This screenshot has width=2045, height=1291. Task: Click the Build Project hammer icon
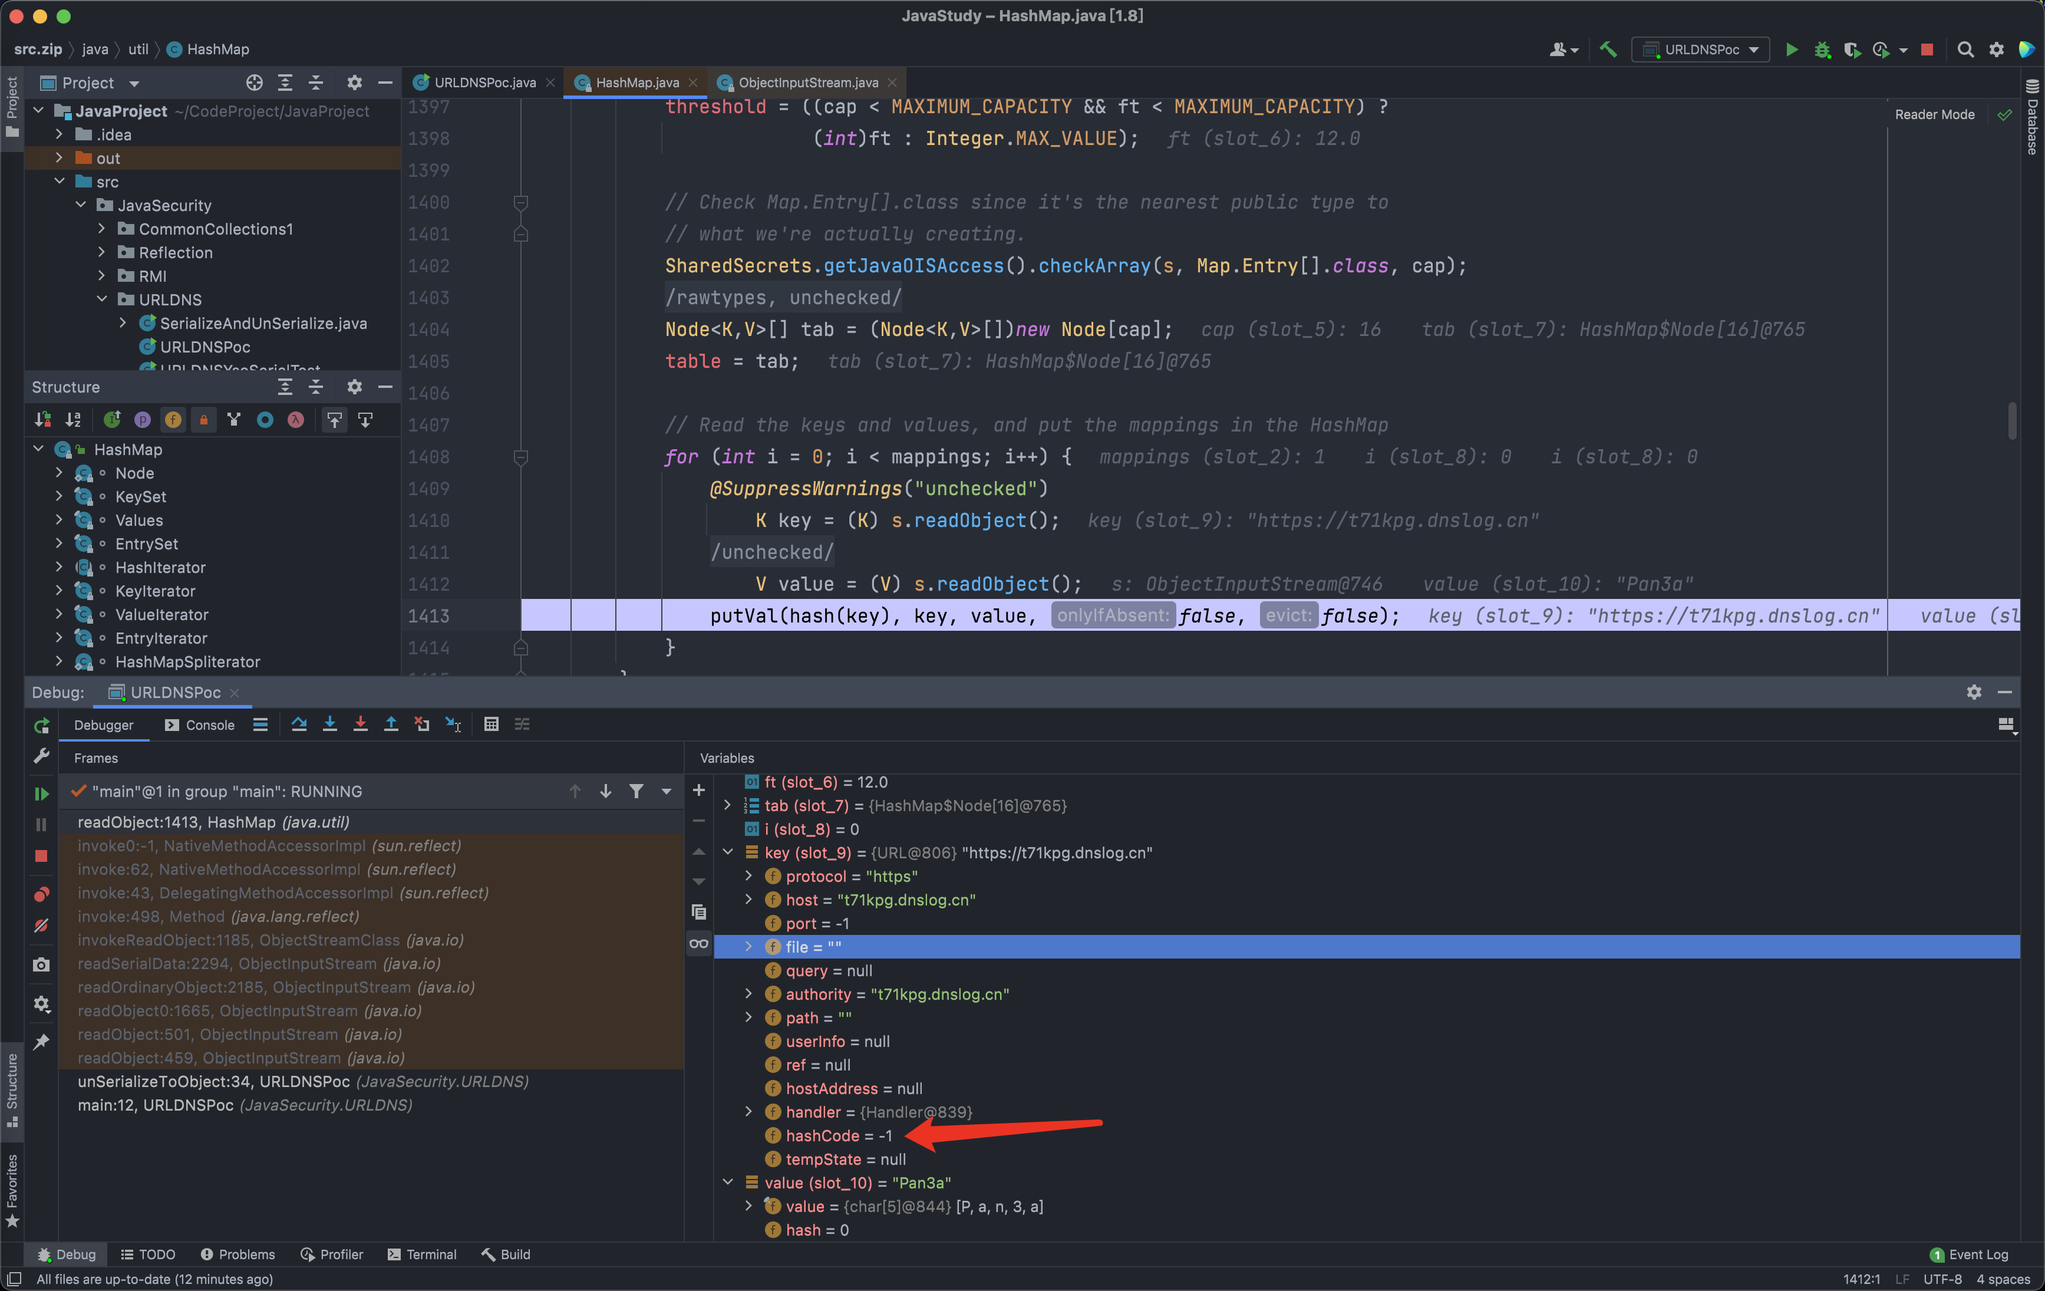tap(1608, 50)
